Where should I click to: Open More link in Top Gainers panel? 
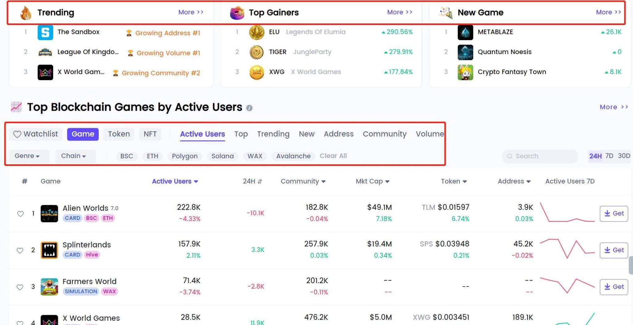[400, 12]
